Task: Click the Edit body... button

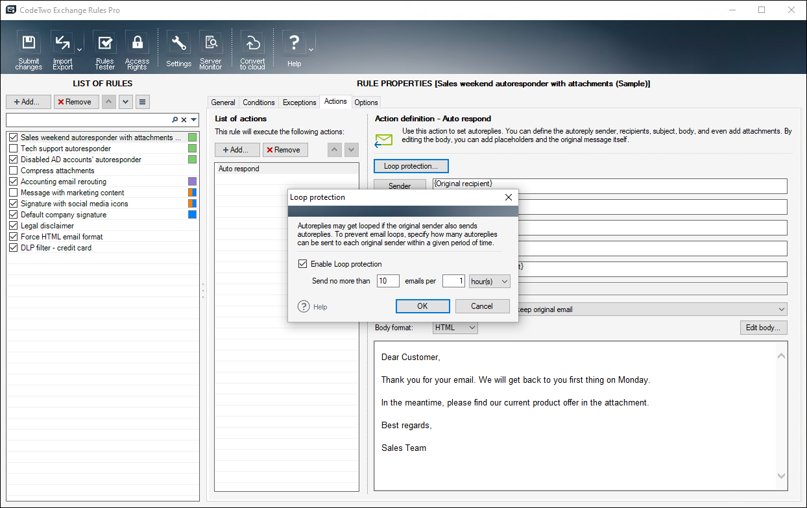Action: pos(764,328)
